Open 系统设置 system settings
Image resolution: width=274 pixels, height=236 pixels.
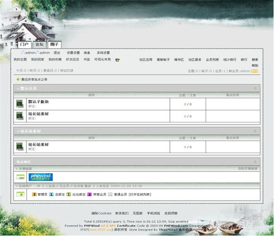pos(103,53)
